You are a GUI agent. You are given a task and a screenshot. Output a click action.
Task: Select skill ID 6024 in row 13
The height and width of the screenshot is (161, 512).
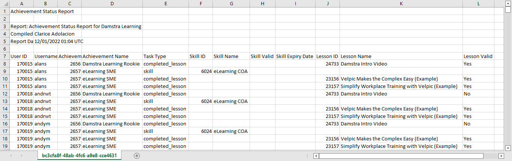200,101
